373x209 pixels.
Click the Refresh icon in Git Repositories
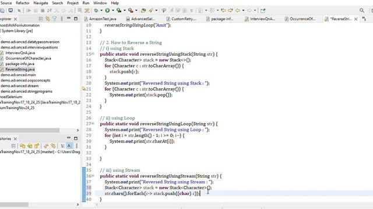(x=46, y=146)
